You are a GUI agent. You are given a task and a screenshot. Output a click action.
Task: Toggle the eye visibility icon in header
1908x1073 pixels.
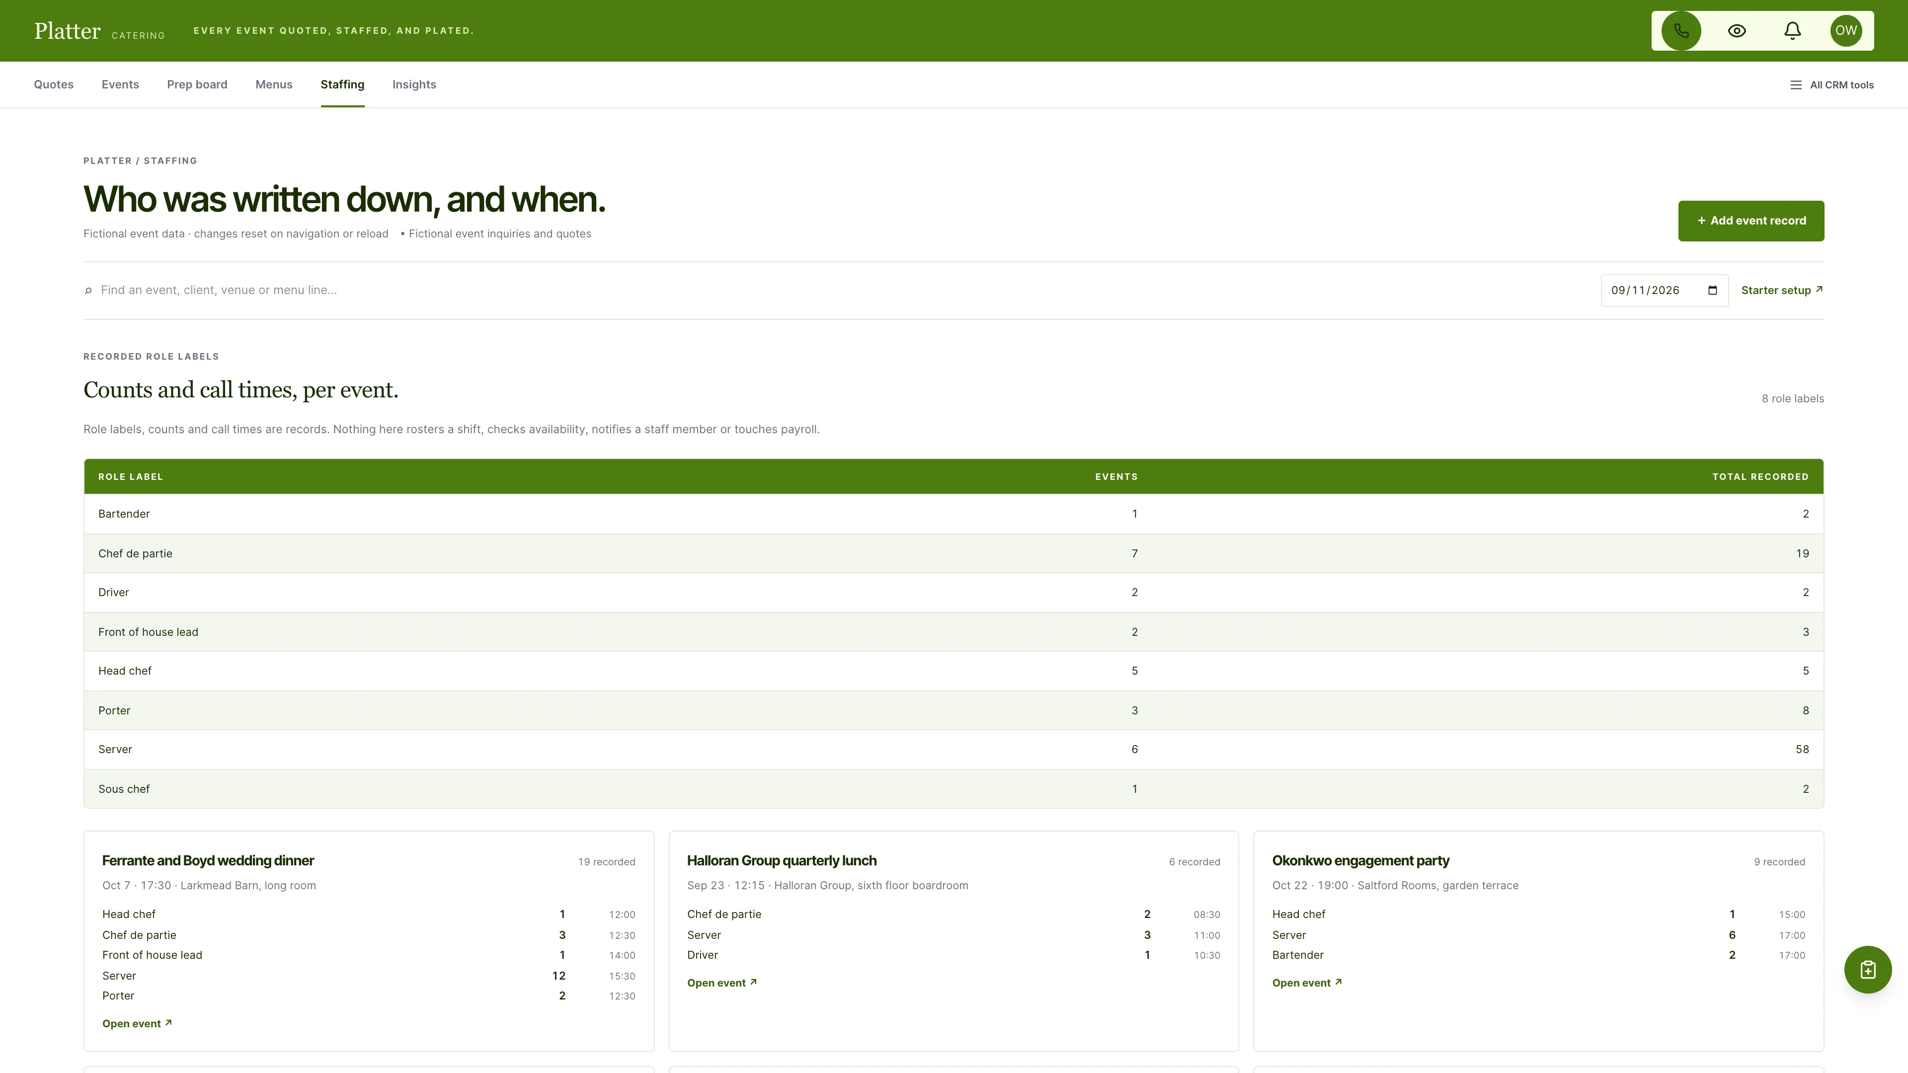pyautogui.click(x=1737, y=30)
